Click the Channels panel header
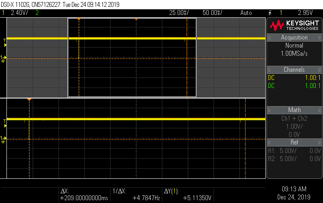The height and width of the screenshot is (203, 323). [x=294, y=69]
